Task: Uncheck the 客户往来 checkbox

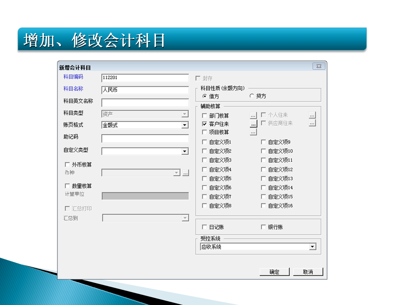Action: coord(204,124)
